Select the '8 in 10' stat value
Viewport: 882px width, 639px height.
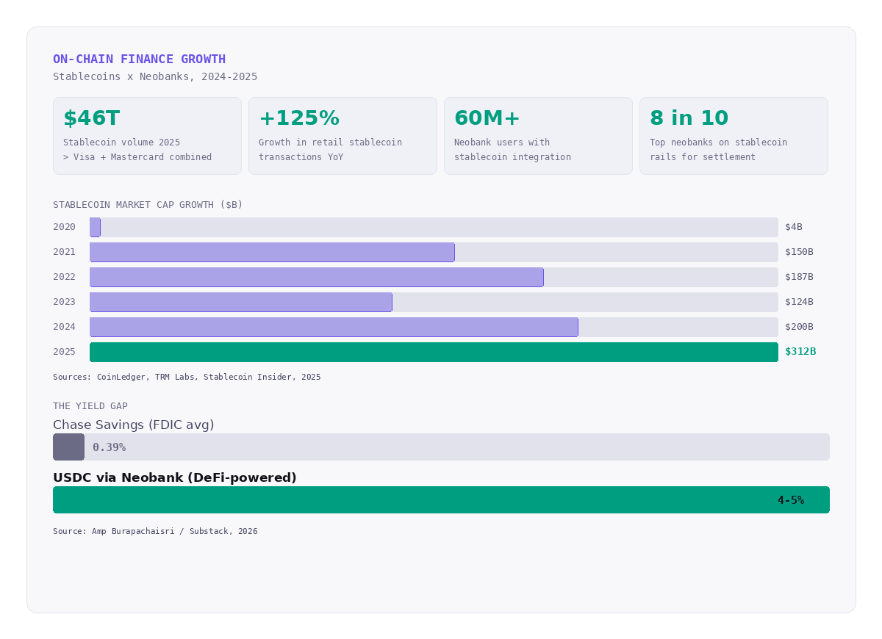point(689,118)
